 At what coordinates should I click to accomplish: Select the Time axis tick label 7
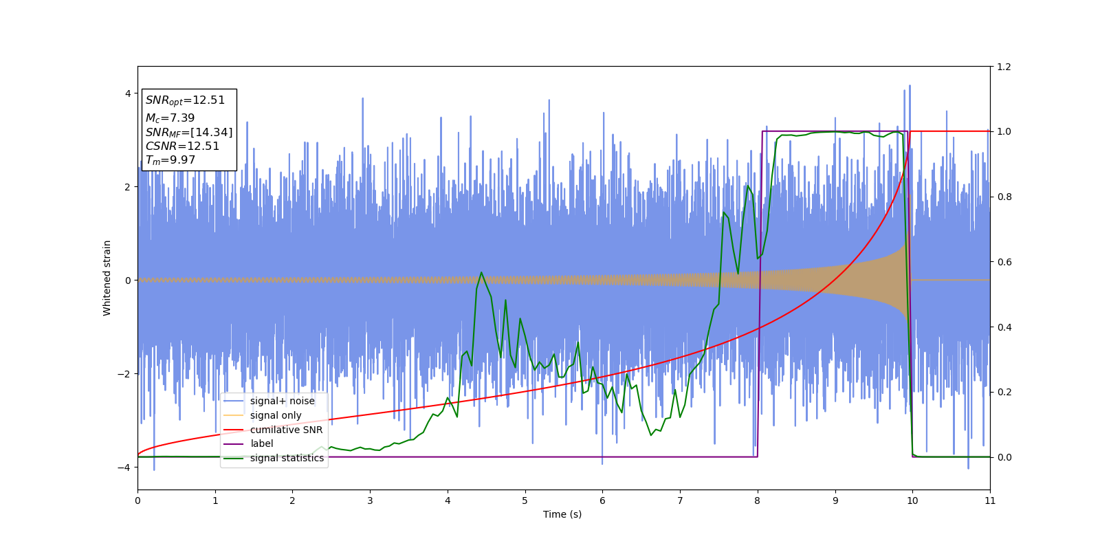pos(680,500)
